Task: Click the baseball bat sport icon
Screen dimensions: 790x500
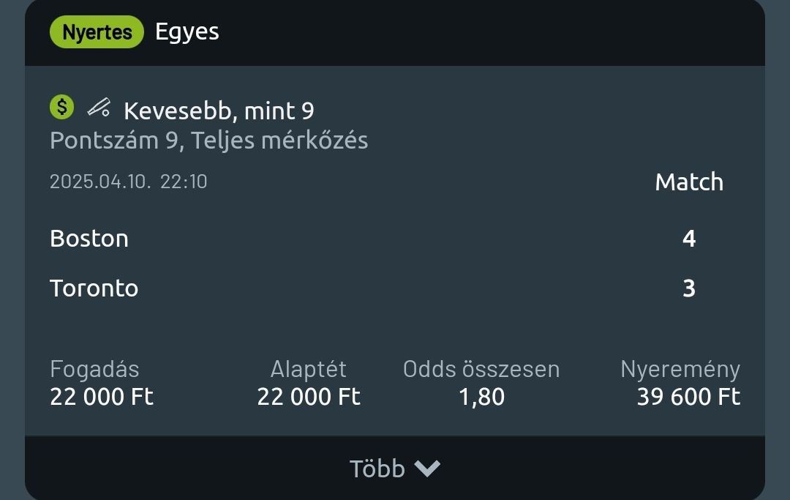Action: 99,108
